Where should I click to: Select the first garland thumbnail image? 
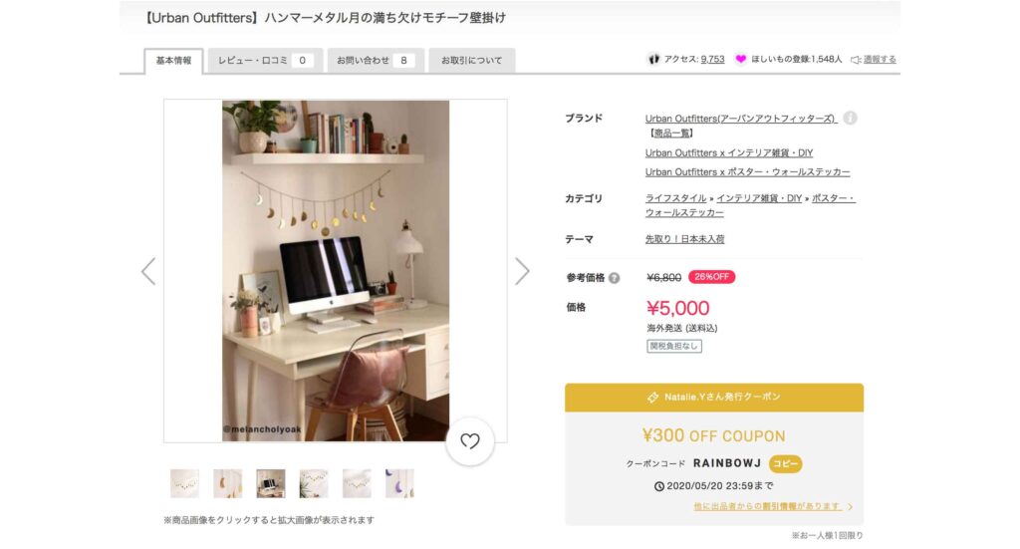tap(184, 483)
